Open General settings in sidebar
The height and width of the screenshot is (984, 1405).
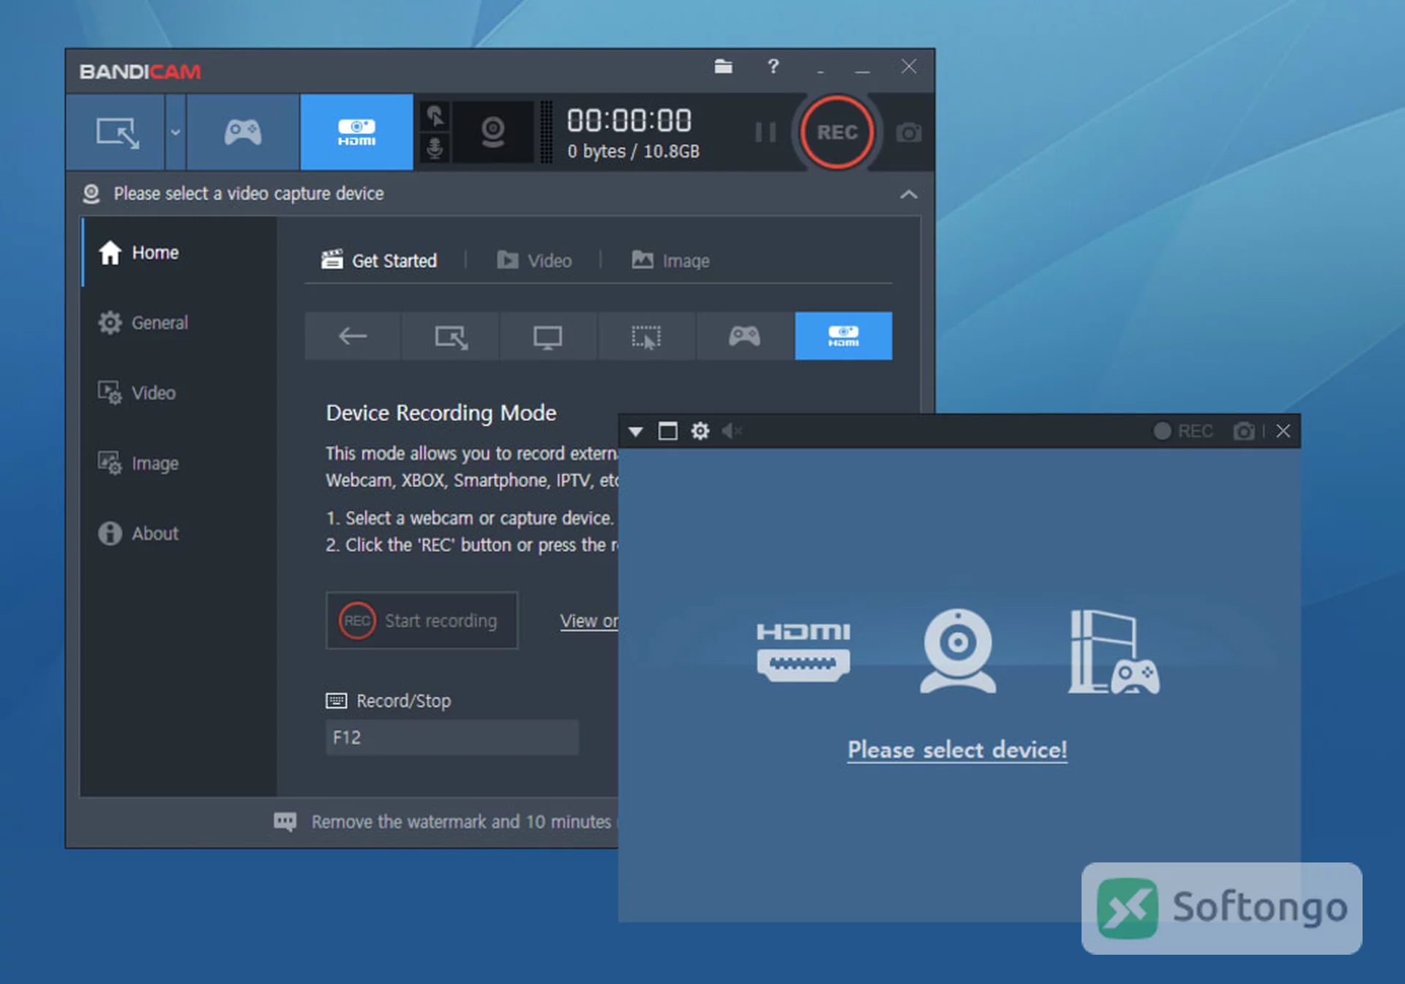(x=179, y=322)
